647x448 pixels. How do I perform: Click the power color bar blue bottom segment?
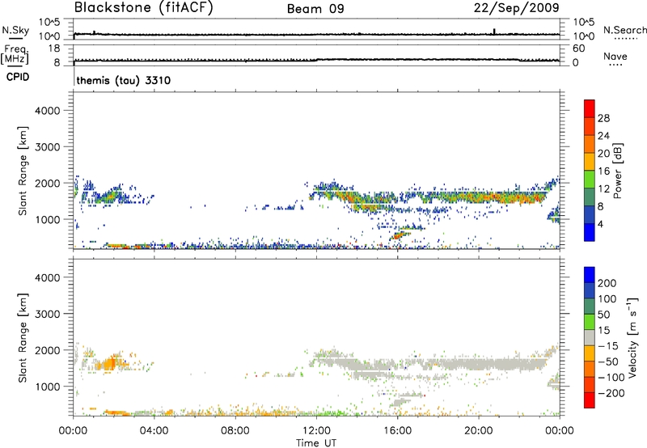[x=590, y=232]
